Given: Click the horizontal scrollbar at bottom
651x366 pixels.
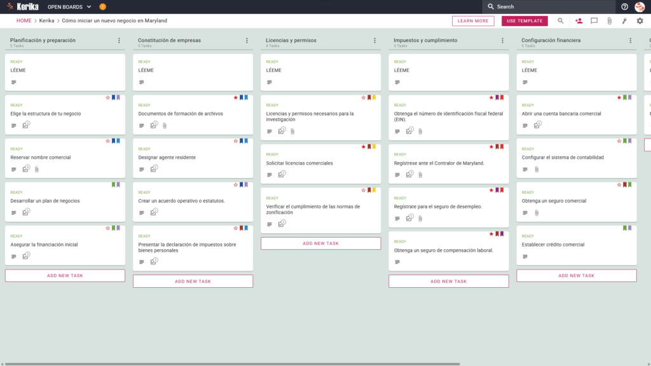Looking at the screenshot, I should click(233, 364).
